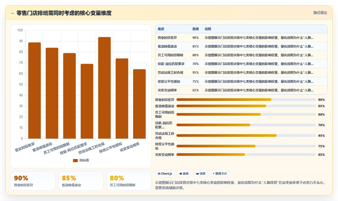Click the 员工可用时段限制 progress bar
The width and height of the screenshot is (338, 201).
[x=246, y=114]
